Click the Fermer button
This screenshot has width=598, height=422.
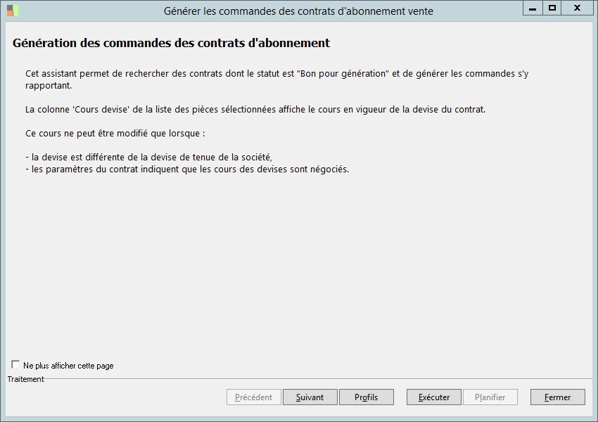557,397
